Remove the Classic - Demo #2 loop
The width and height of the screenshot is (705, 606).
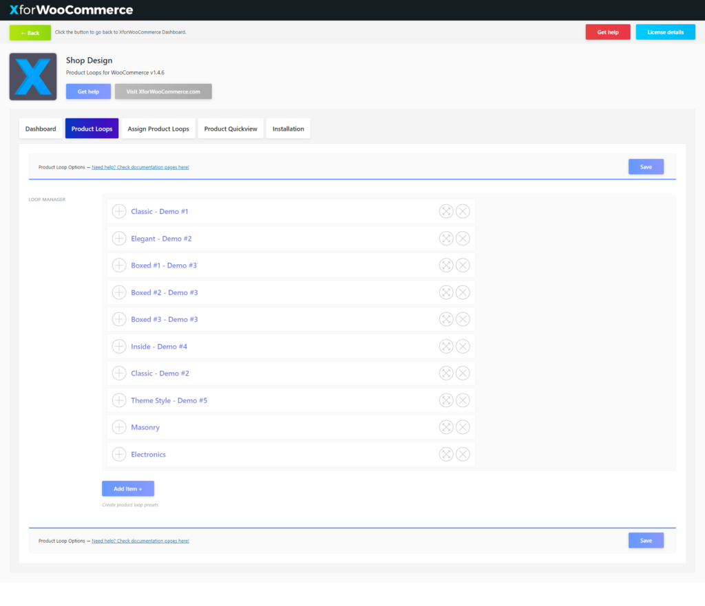[463, 374]
